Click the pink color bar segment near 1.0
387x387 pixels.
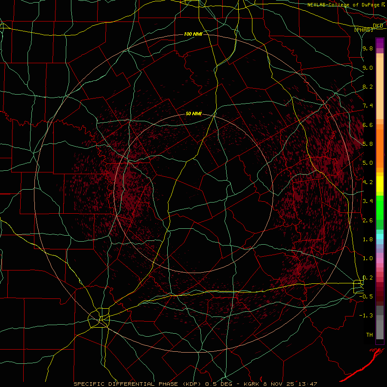380,261
